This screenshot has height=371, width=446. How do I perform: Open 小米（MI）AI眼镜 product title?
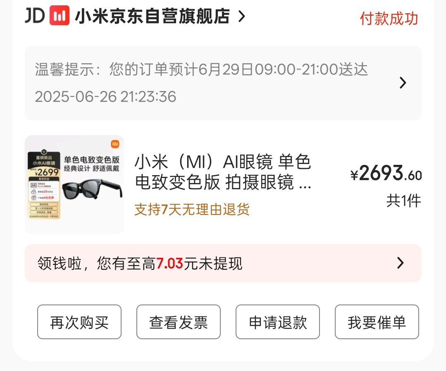coord(223,172)
